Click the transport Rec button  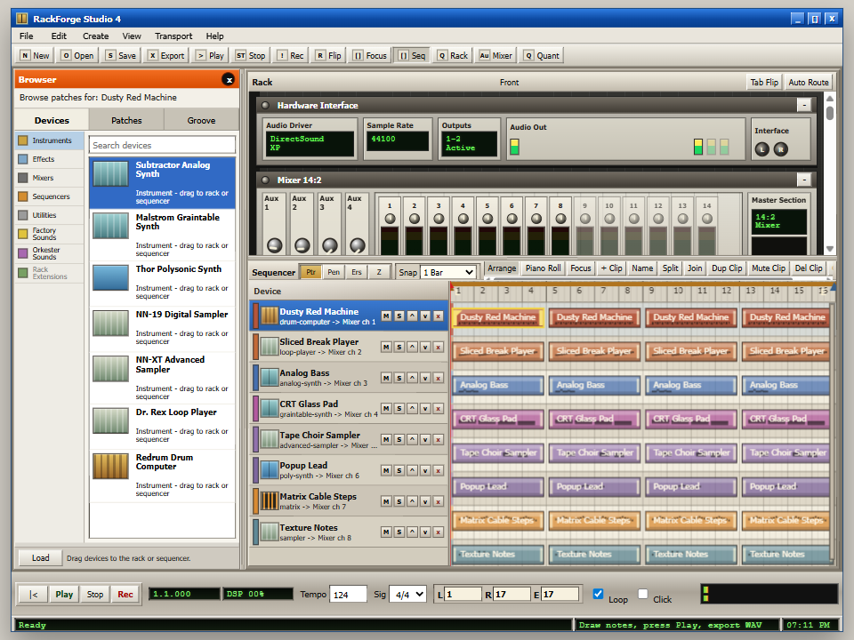point(125,595)
